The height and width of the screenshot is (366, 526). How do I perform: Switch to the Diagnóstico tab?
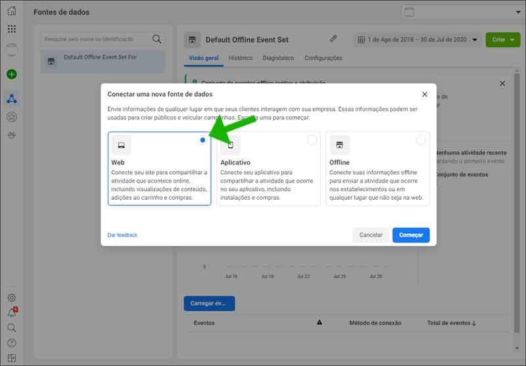(x=278, y=58)
